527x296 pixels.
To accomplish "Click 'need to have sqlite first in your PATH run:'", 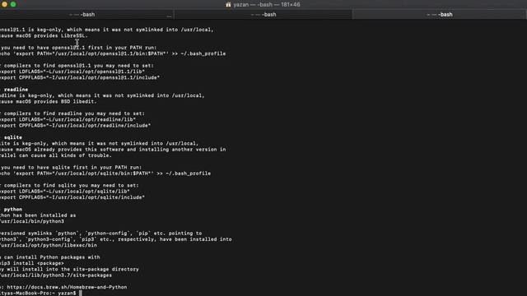I will [71, 168].
